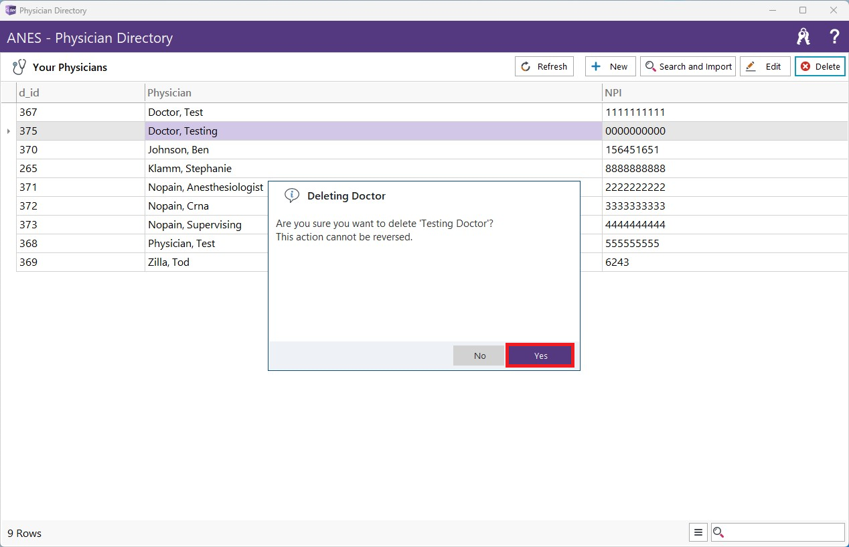This screenshot has width=849, height=547.
Task: Click the '9 Rows' status text
Action: tap(25, 534)
